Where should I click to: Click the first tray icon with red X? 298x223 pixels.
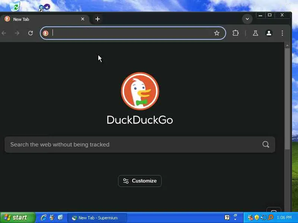[250, 217]
